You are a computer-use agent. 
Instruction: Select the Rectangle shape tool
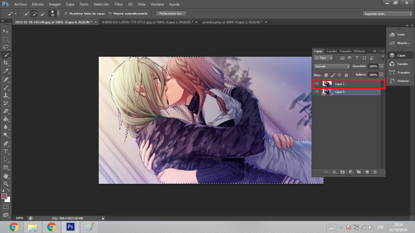tap(6, 167)
